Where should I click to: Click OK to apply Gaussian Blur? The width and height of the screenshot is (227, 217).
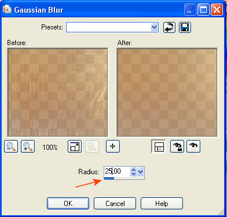(x=68, y=203)
